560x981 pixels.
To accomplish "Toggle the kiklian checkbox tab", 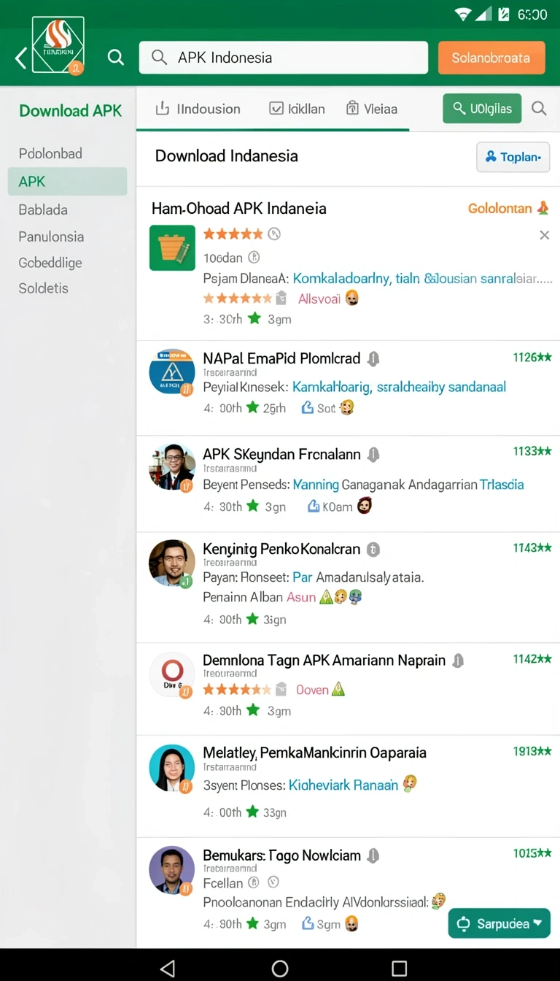I will [297, 109].
